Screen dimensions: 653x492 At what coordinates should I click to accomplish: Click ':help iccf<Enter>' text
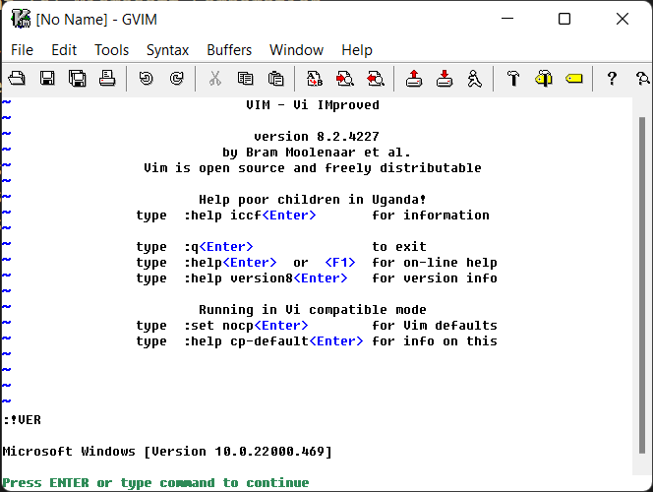pos(250,215)
